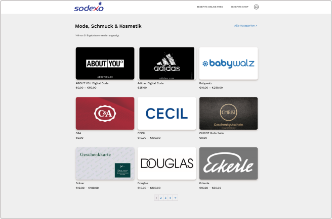Click the Babywalz product name link

coord(205,83)
